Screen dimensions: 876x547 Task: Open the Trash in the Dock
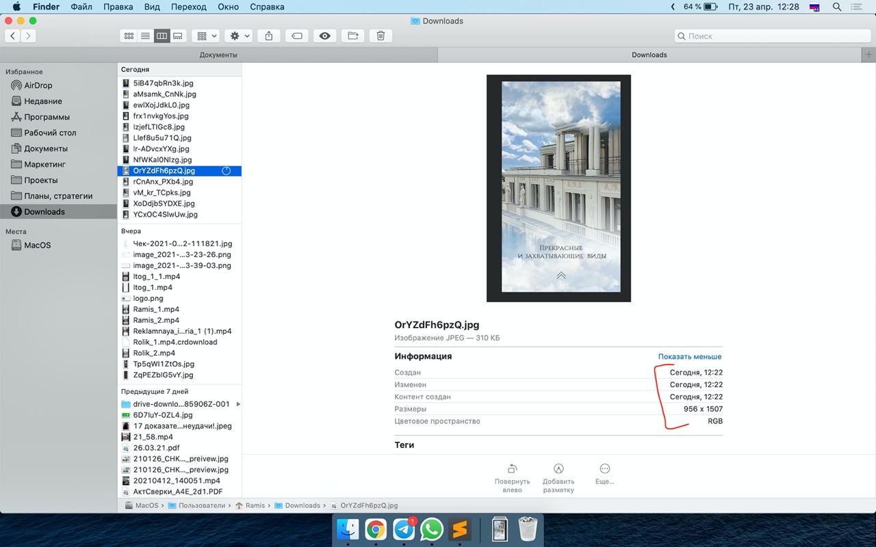point(528,529)
